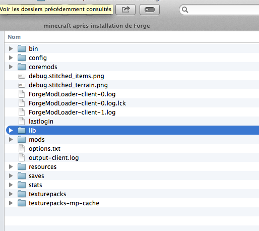Viewport: 259px width, 231px height.
Task: Click the bin folder icon
Action: pos(22,48)
